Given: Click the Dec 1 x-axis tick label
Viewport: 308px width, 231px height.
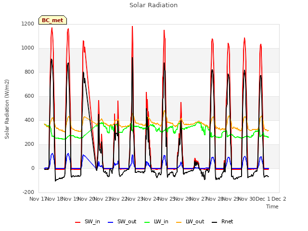Looking at the screenshot, I should (x=263, y=199).
